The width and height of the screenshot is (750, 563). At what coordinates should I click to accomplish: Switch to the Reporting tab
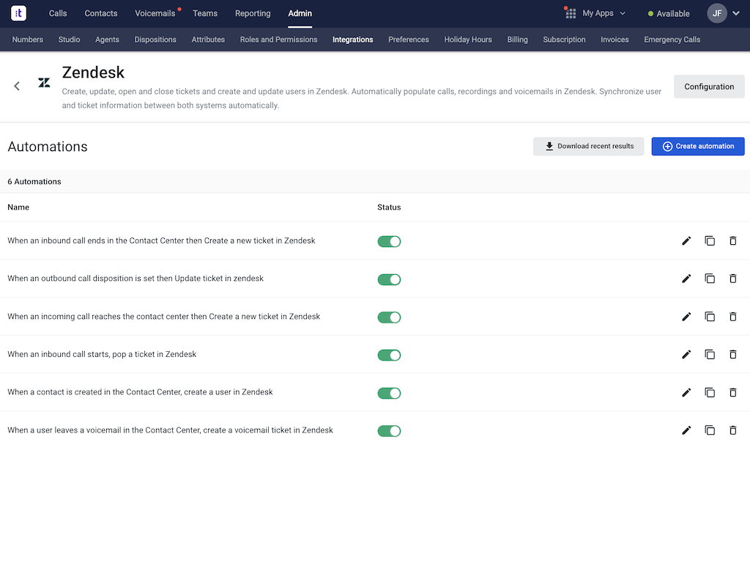tap(253, 13)
